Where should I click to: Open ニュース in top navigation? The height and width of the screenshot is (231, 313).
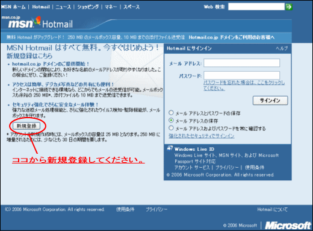pyautogui.click(x=63, y=7)
